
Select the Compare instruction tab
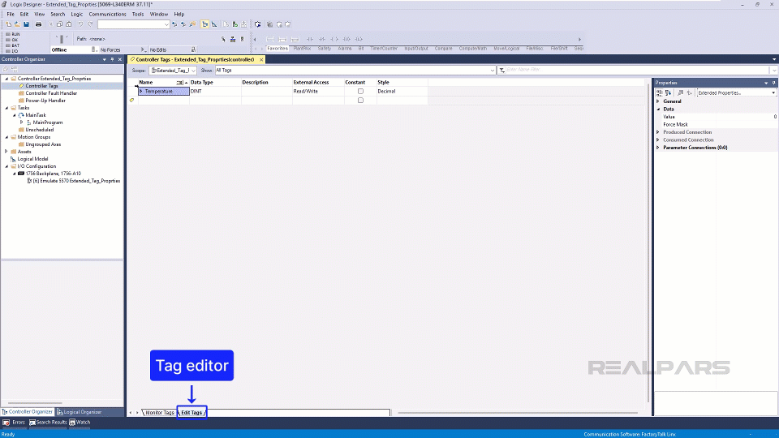[x=443, y=49]
